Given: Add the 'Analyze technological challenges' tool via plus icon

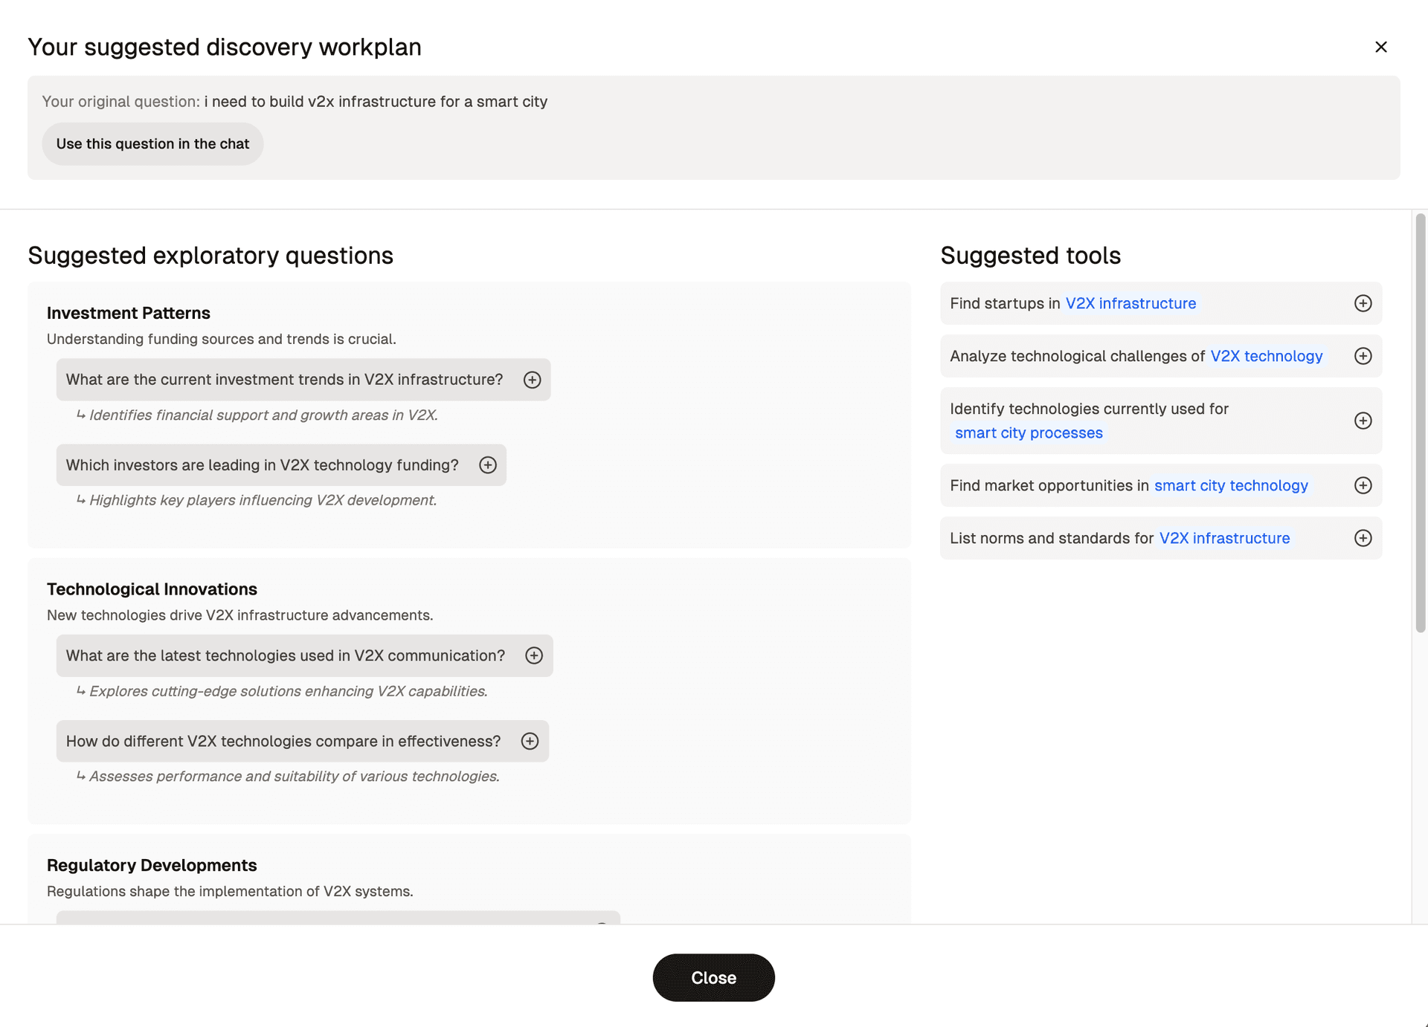Looking at the screenshot, I should (1363, 356).
